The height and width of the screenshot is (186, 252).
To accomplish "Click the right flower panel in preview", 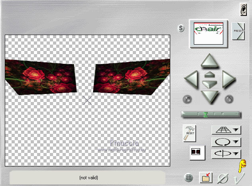I will pyautogui.click(x=132, y=77).
